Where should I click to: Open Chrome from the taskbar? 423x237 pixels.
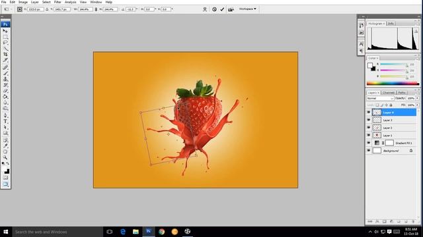coord(161,232)
